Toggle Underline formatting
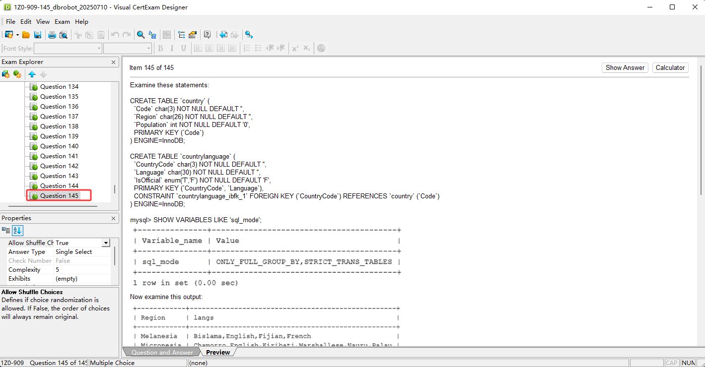 184,48
